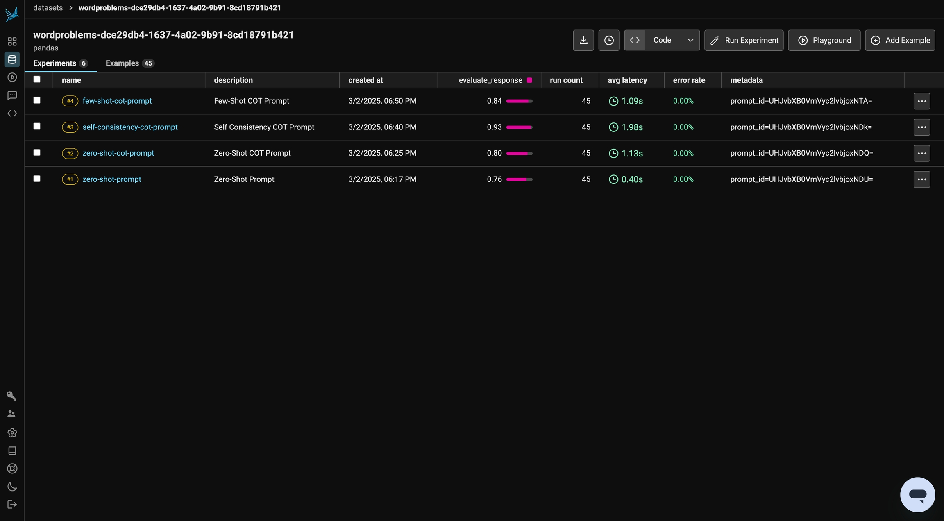Screen dimensions: 944x521
Task: Select the zero-shot-prompt row checkbox
Action: (x=37, y=179)
